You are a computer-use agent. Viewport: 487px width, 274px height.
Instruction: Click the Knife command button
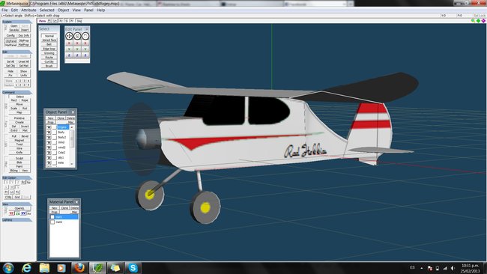[19, 153]
